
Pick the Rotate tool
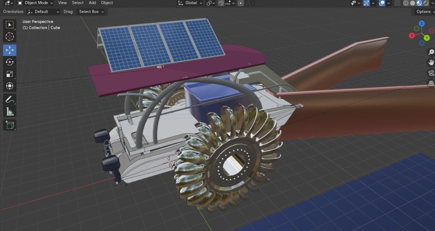[x=10, y=62]
